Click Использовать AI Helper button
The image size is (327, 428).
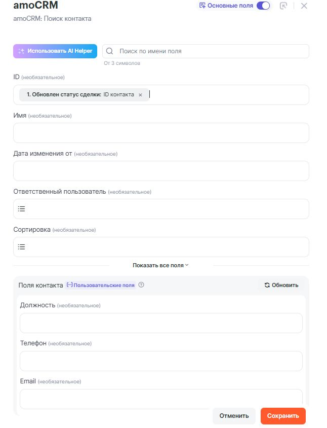55,51
